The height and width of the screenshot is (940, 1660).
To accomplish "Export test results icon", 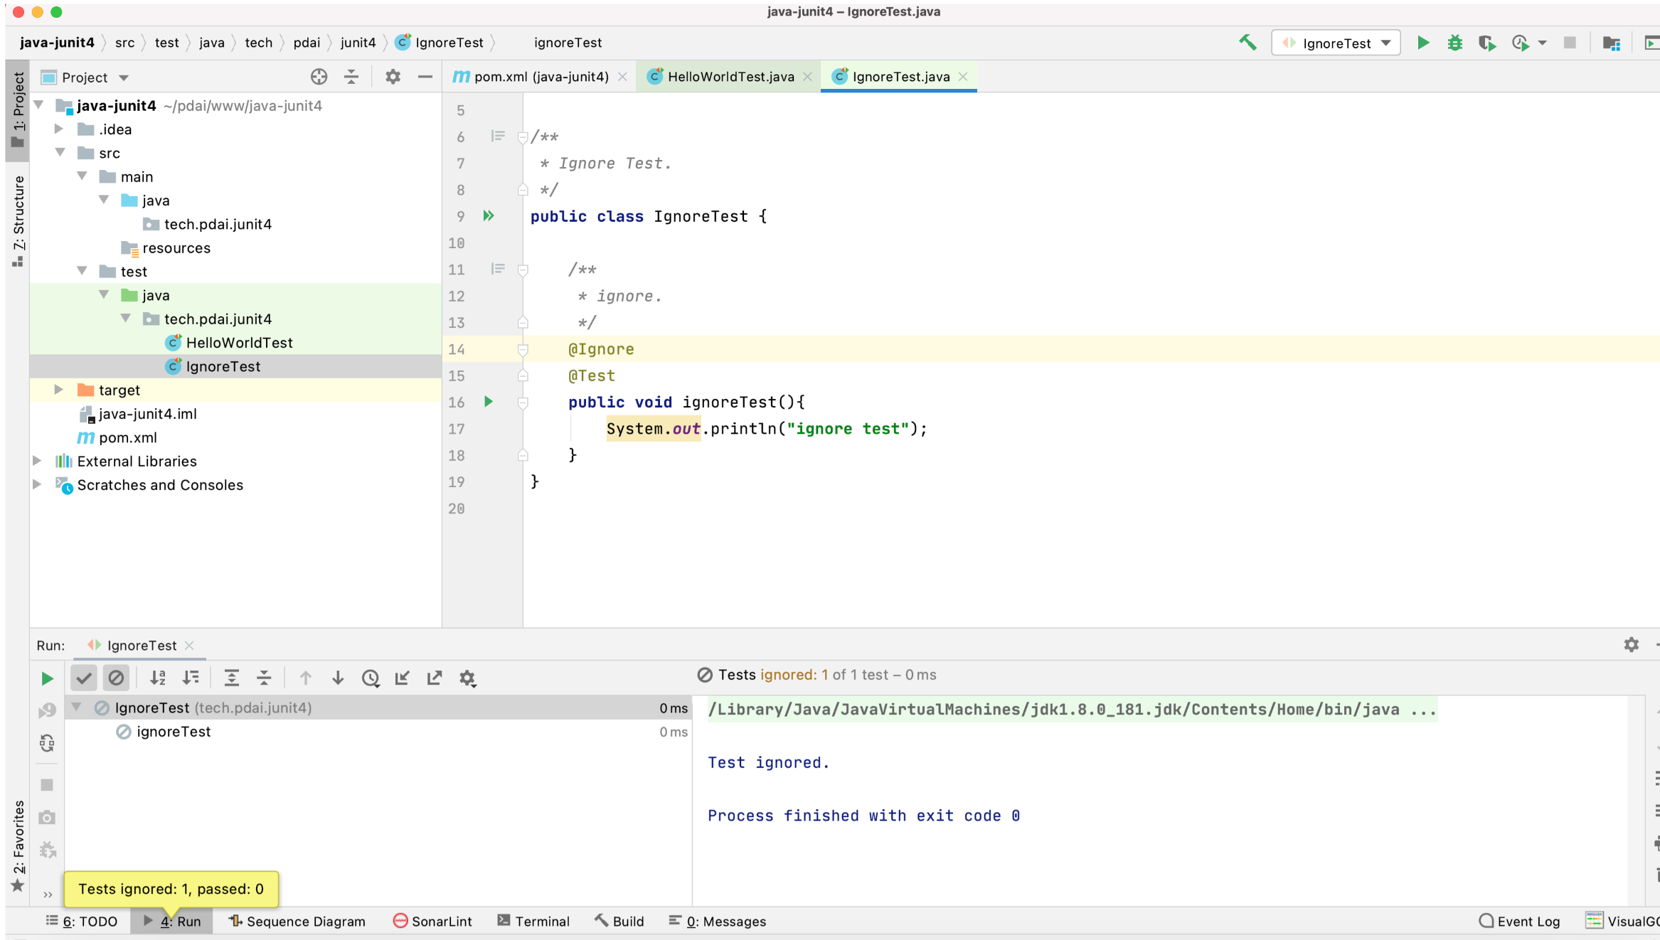I will (x=435, y=678).
